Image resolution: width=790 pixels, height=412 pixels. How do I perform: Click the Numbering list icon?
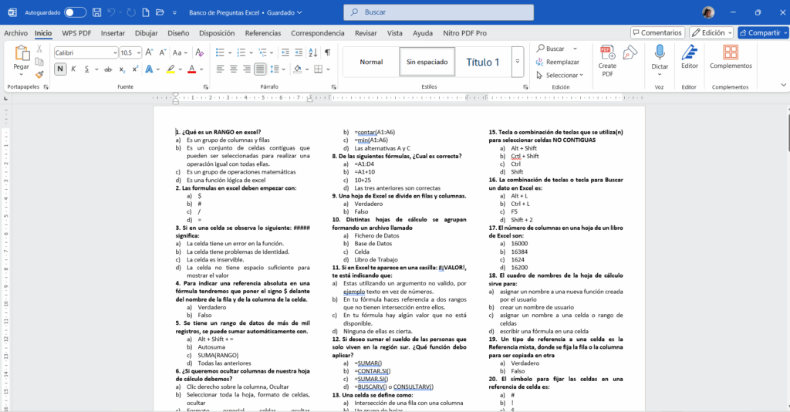pos(241,52)
